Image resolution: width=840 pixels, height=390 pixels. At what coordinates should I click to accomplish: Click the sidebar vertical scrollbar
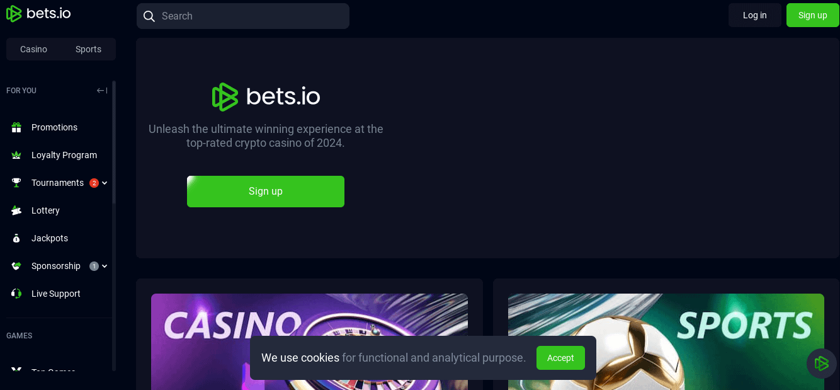(x=114, y=226)
